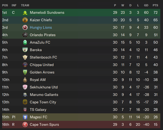This screenshot has height=130, width=163.
Task: Click the Magesi FC club badge
Action: click(x=25, y=117)
